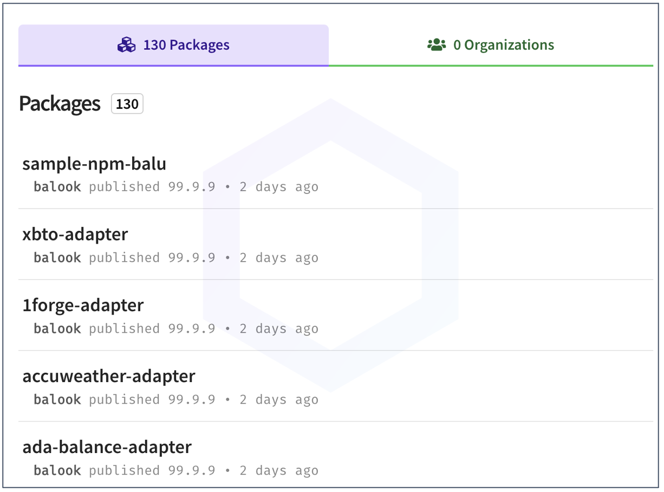Click balook under ada-balance-adapter
Image resolution: width=664 pixels, height=492 pixels.
click(x=57, y=471)
